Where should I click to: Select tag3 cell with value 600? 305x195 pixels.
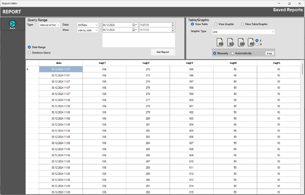point(191,100)
